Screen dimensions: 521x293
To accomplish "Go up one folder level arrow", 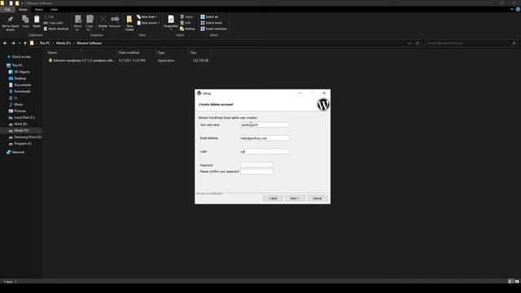I will click(x=25, y=43).
